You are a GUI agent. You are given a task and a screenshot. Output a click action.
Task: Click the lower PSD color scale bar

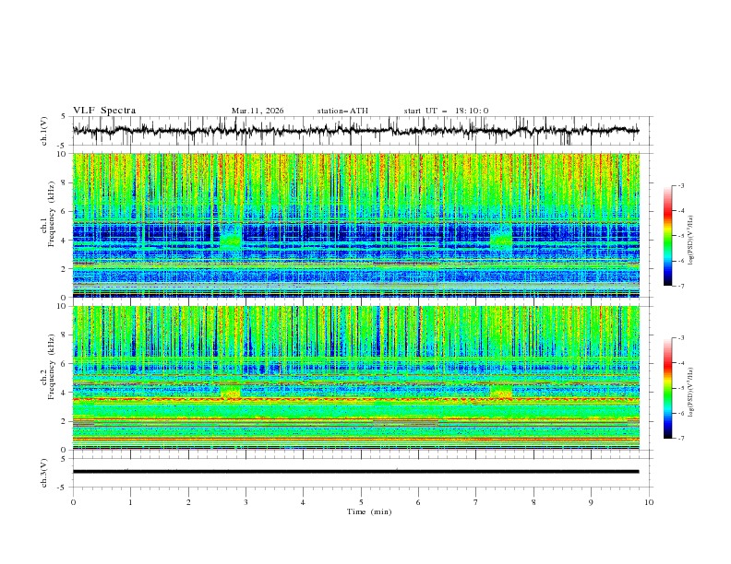coord(667,388)
